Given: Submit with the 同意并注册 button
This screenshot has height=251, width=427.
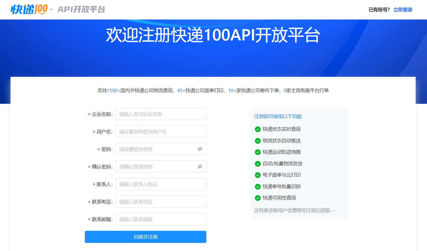Looking at the screenshot, I should (x=146, y=237).
